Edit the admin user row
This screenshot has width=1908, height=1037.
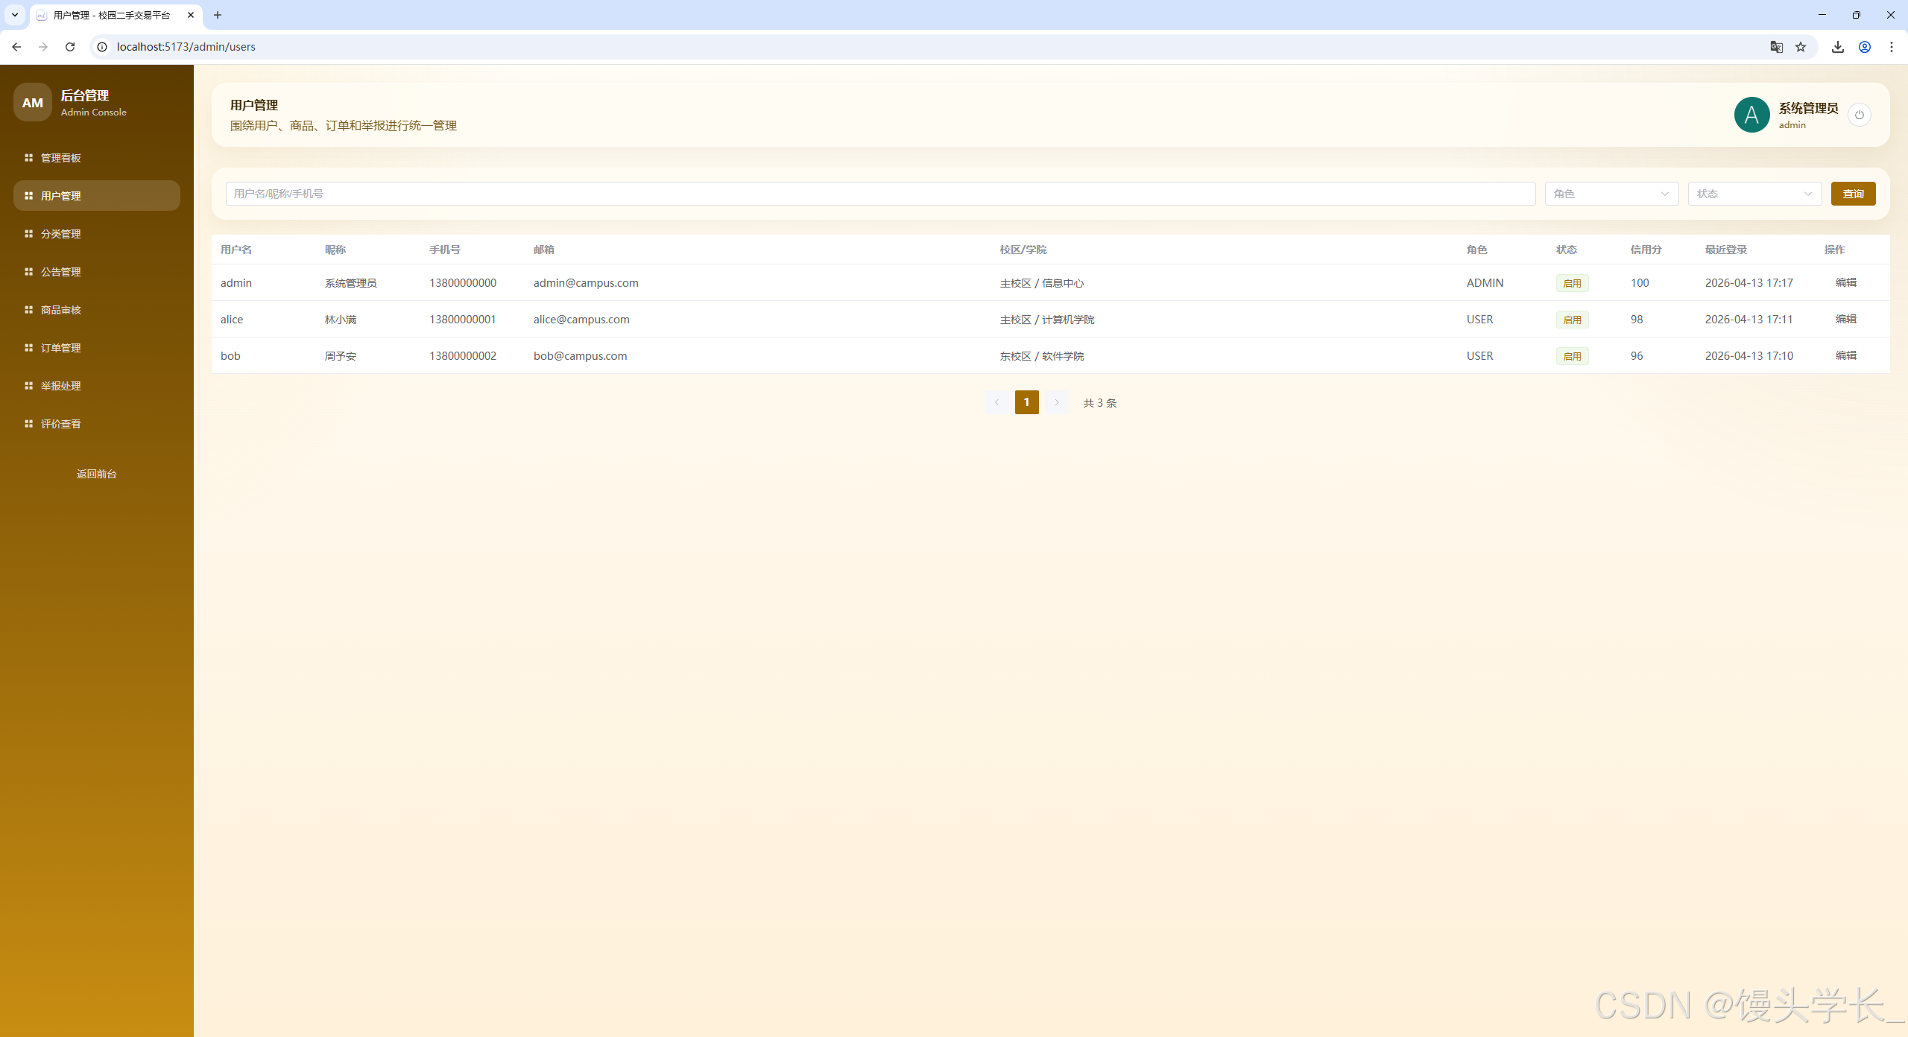coord(1845,282)
